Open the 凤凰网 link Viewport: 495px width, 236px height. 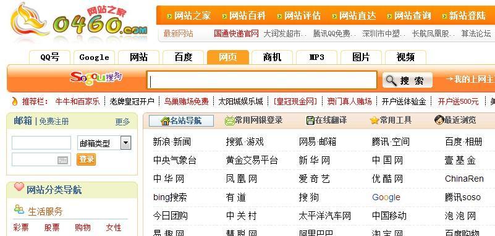point(242,179)
